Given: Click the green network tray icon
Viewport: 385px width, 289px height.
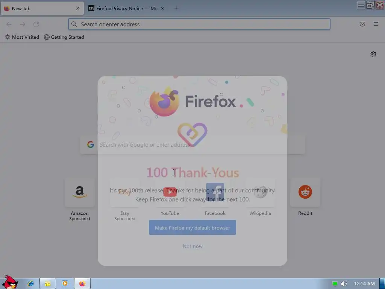Looking at the screenshot, I should [x=335, y=284].
